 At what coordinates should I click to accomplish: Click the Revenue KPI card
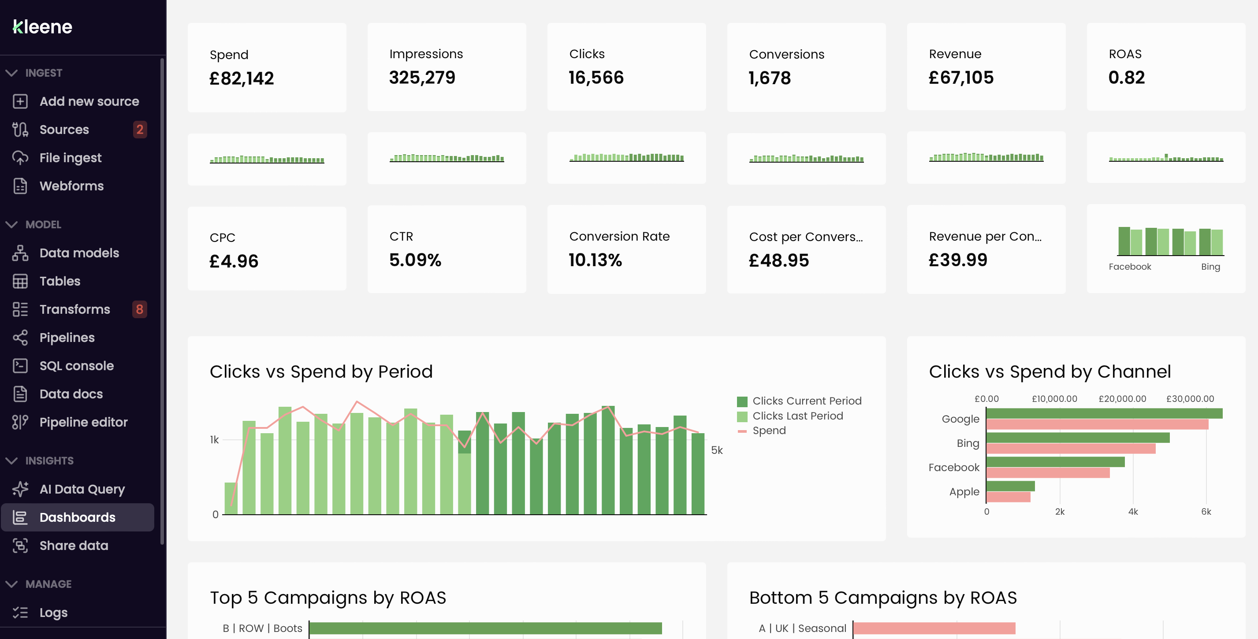click(x=986, y=67)
